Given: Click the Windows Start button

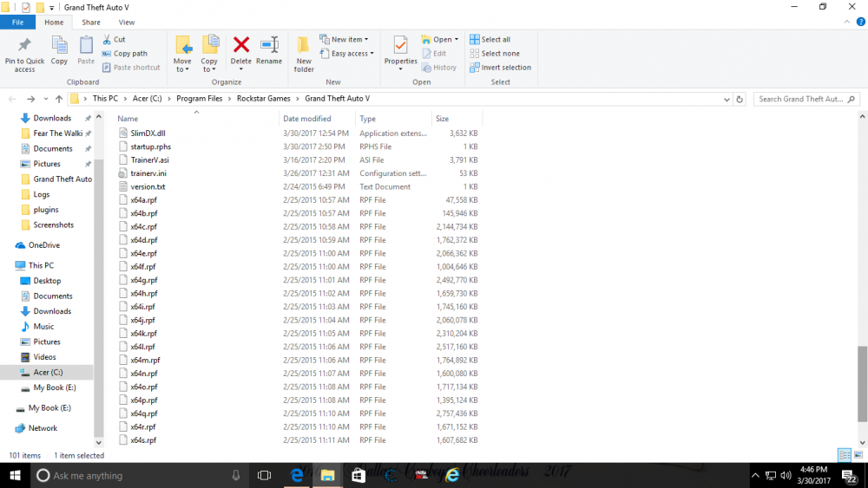Looking at the screenshot, I should 15,475.
